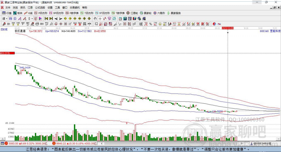
Task: Click the red 403.2176 price label
Action: coord(7,53)
